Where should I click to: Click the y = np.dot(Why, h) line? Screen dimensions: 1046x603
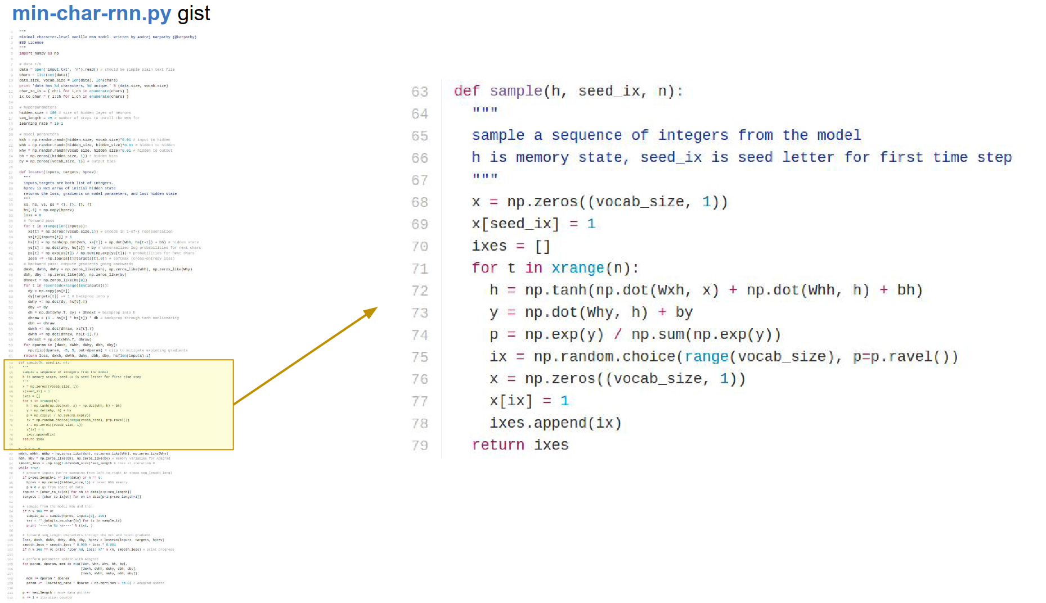(591, 312)
